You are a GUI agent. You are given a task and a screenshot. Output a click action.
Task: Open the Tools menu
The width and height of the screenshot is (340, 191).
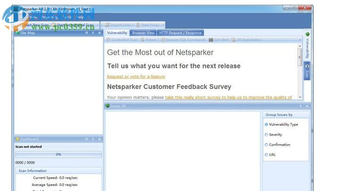(67, 17)
